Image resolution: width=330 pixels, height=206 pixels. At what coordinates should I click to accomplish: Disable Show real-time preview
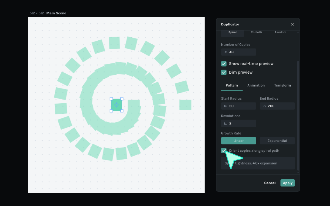(224, 64)
